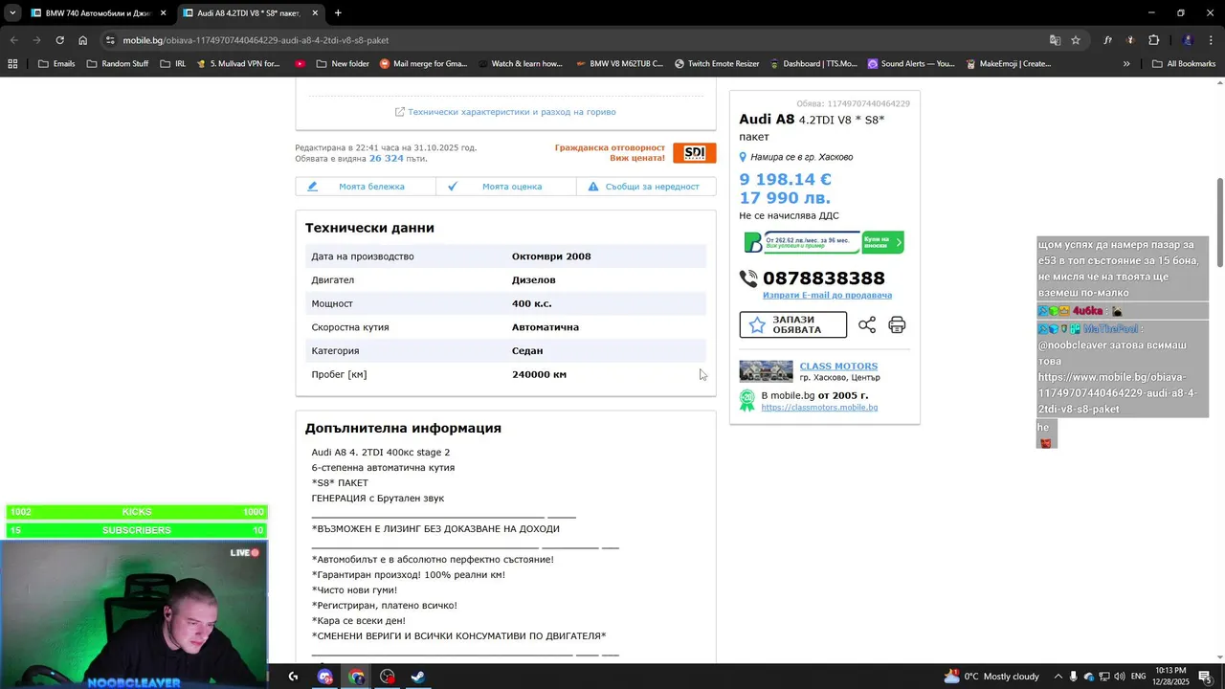The image size is (1225, 689).
Task: Open the YouTube bookmark icon
Action: pyautogui.click(x=301, y=64)
